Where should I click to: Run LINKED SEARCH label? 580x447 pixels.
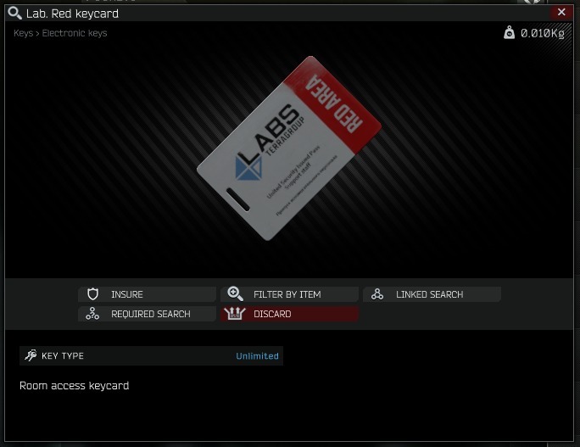click(x=429, y=294)
